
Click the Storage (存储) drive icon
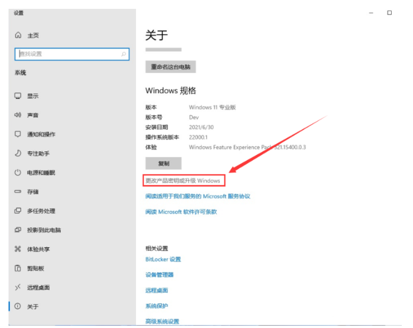(18, 192)
